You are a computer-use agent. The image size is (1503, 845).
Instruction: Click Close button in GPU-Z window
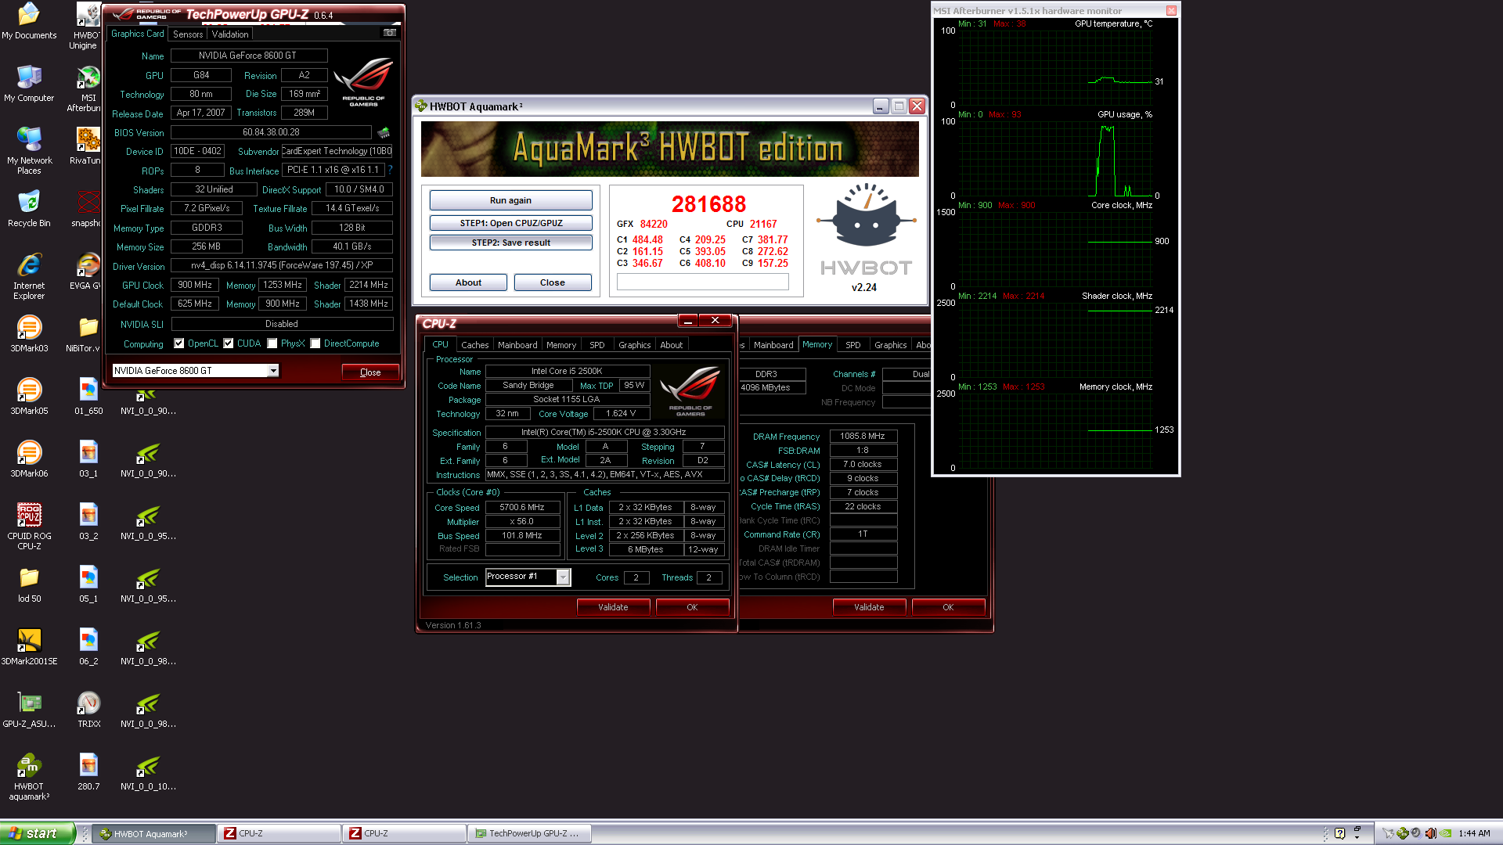coord(370,372)
